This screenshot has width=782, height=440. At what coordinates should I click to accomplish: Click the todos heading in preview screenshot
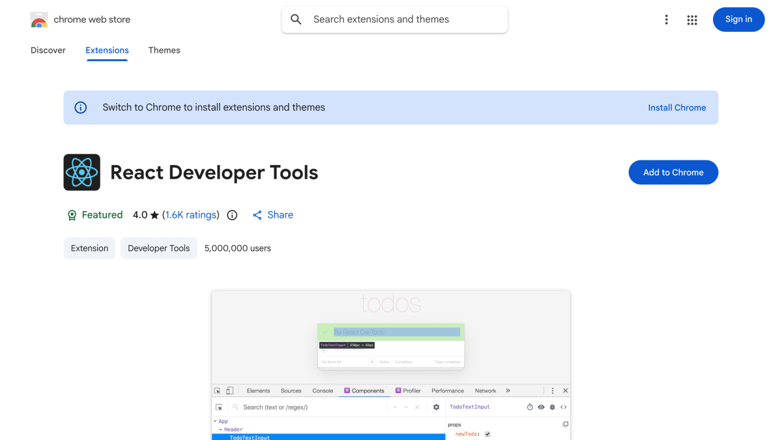(390, 303)
